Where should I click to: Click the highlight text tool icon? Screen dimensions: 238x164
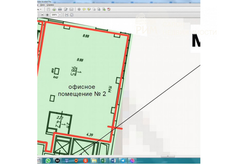[x=90, y=9]
